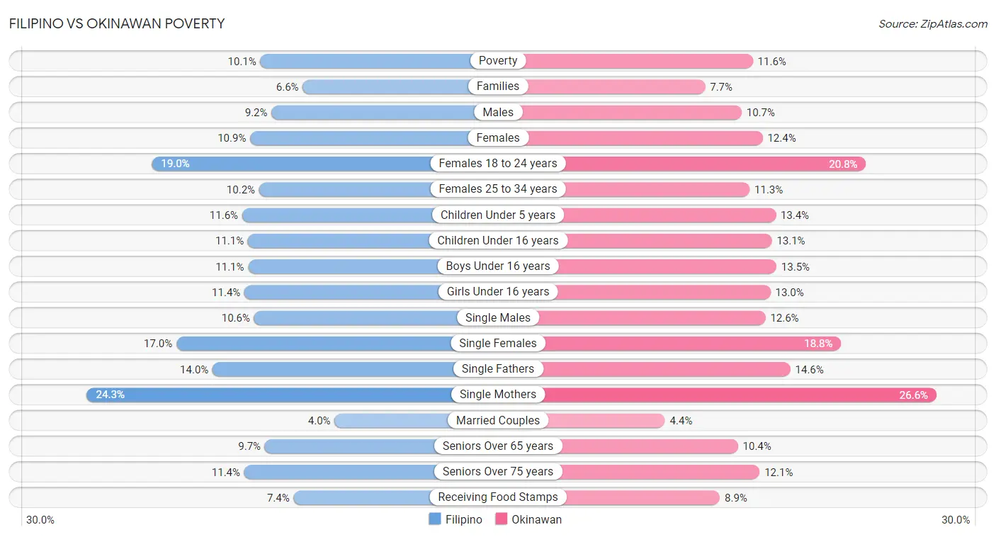Click the Filipino legend label

463,519
